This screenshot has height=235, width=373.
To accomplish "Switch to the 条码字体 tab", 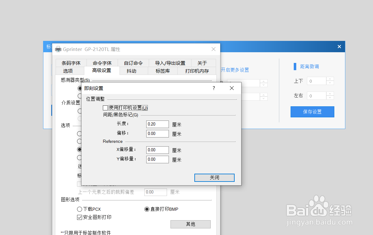I will 71,63.
